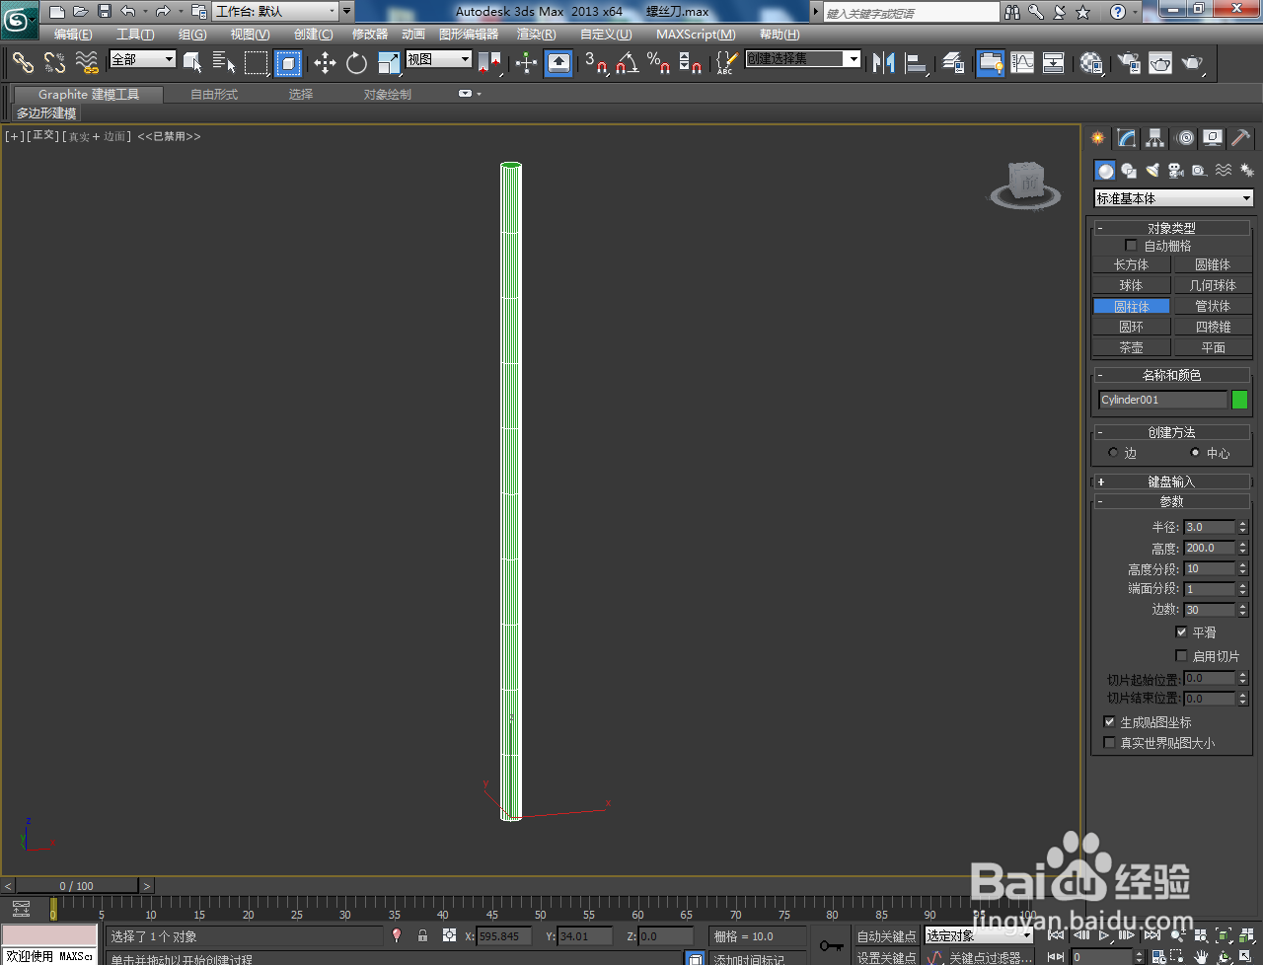Open the 渲染(R) menu
This screenshot has height=965, width=1263.
536,35
